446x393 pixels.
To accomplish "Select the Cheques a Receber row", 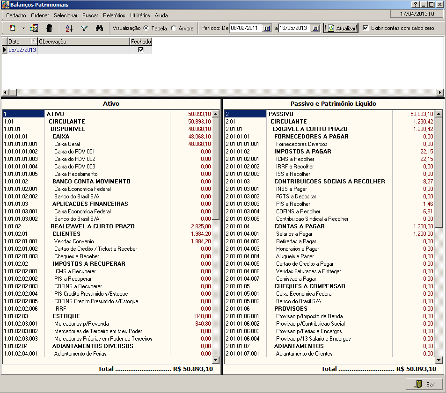I will [x=107, y=256].
